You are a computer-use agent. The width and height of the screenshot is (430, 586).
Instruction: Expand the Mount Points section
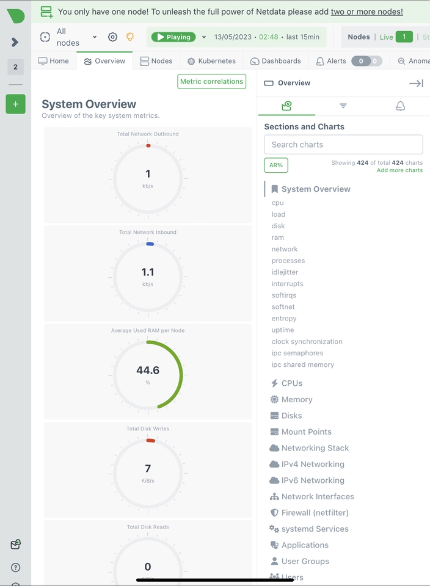(301, 432)
